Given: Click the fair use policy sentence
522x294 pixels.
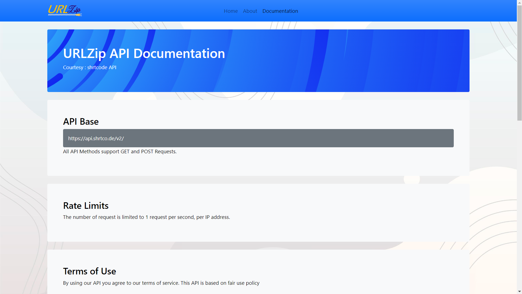Looking at the screenshot, I should 161,283.
